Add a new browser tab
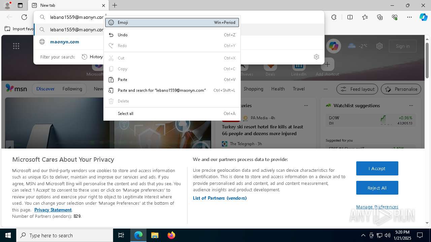 pos(115,5)
